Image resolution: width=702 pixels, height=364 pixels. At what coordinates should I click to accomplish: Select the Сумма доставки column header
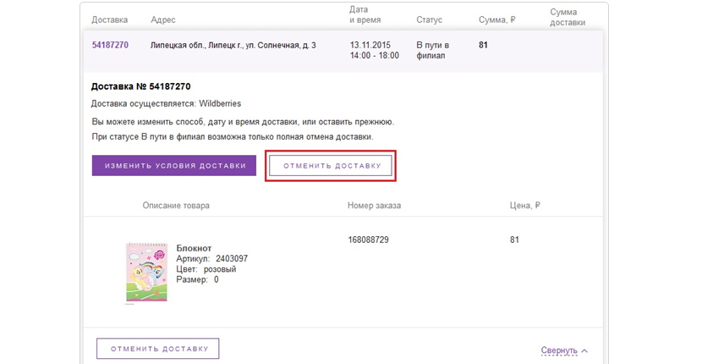pos(568,18)
